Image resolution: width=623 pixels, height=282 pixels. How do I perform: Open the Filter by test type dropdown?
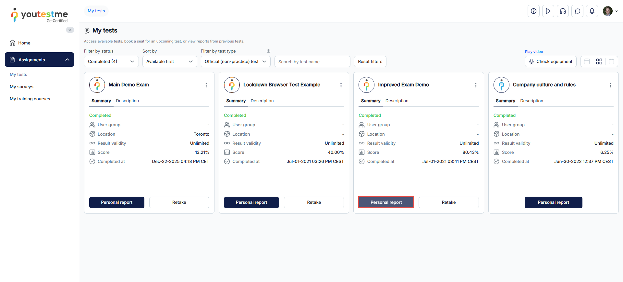click(235, 61)
